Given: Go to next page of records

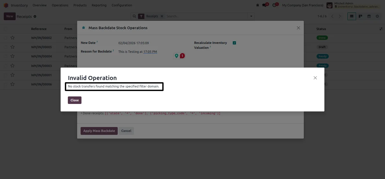Looking at the screenshot, I should click(x=340, y=16).
